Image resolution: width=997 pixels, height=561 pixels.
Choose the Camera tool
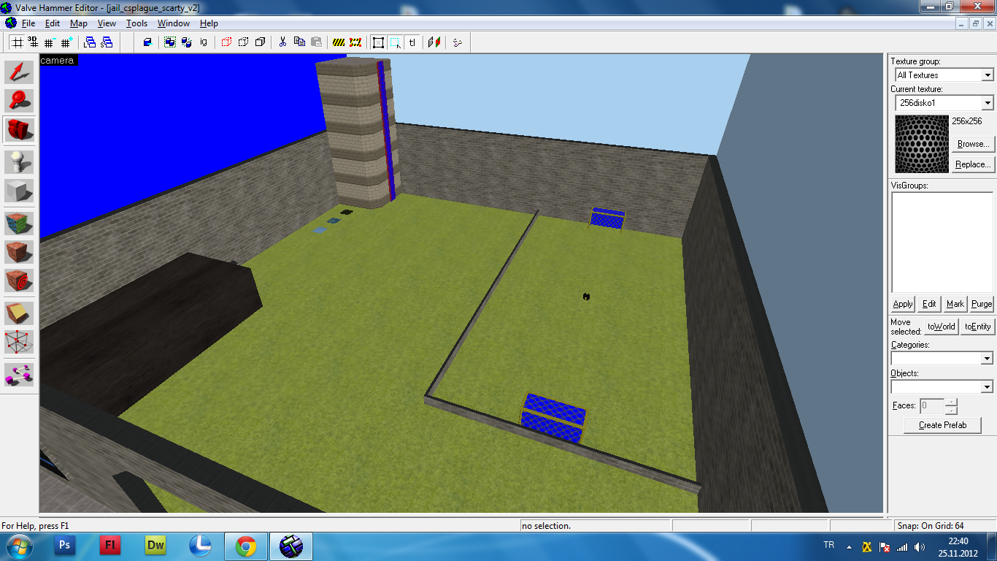20,130
